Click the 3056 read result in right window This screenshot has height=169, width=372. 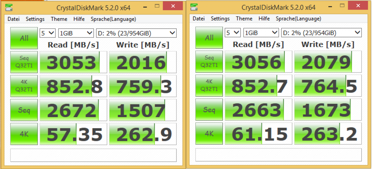(258, 61)
